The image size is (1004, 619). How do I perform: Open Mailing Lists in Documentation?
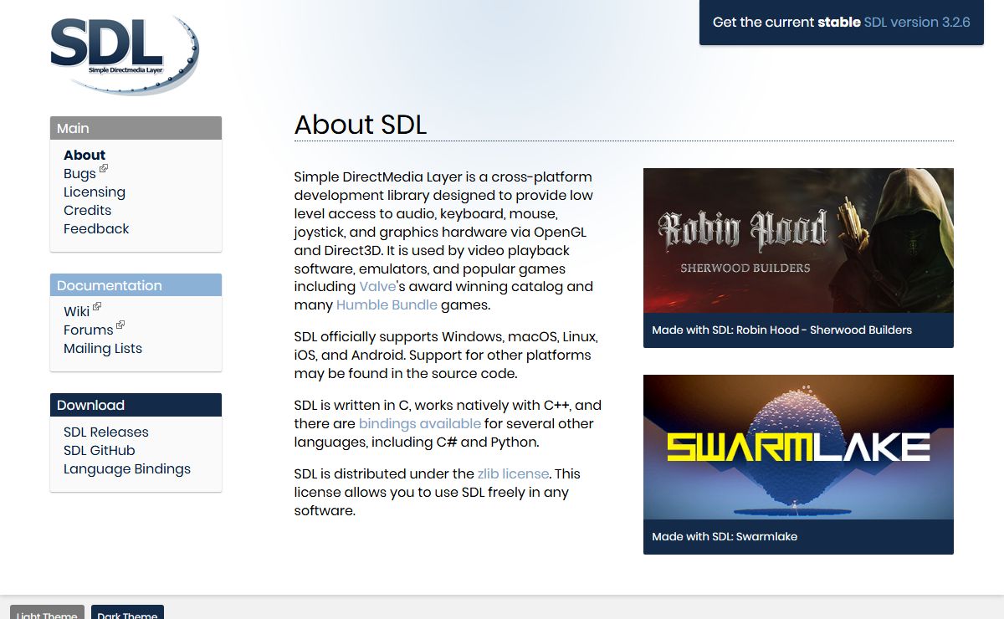point(103,348)
